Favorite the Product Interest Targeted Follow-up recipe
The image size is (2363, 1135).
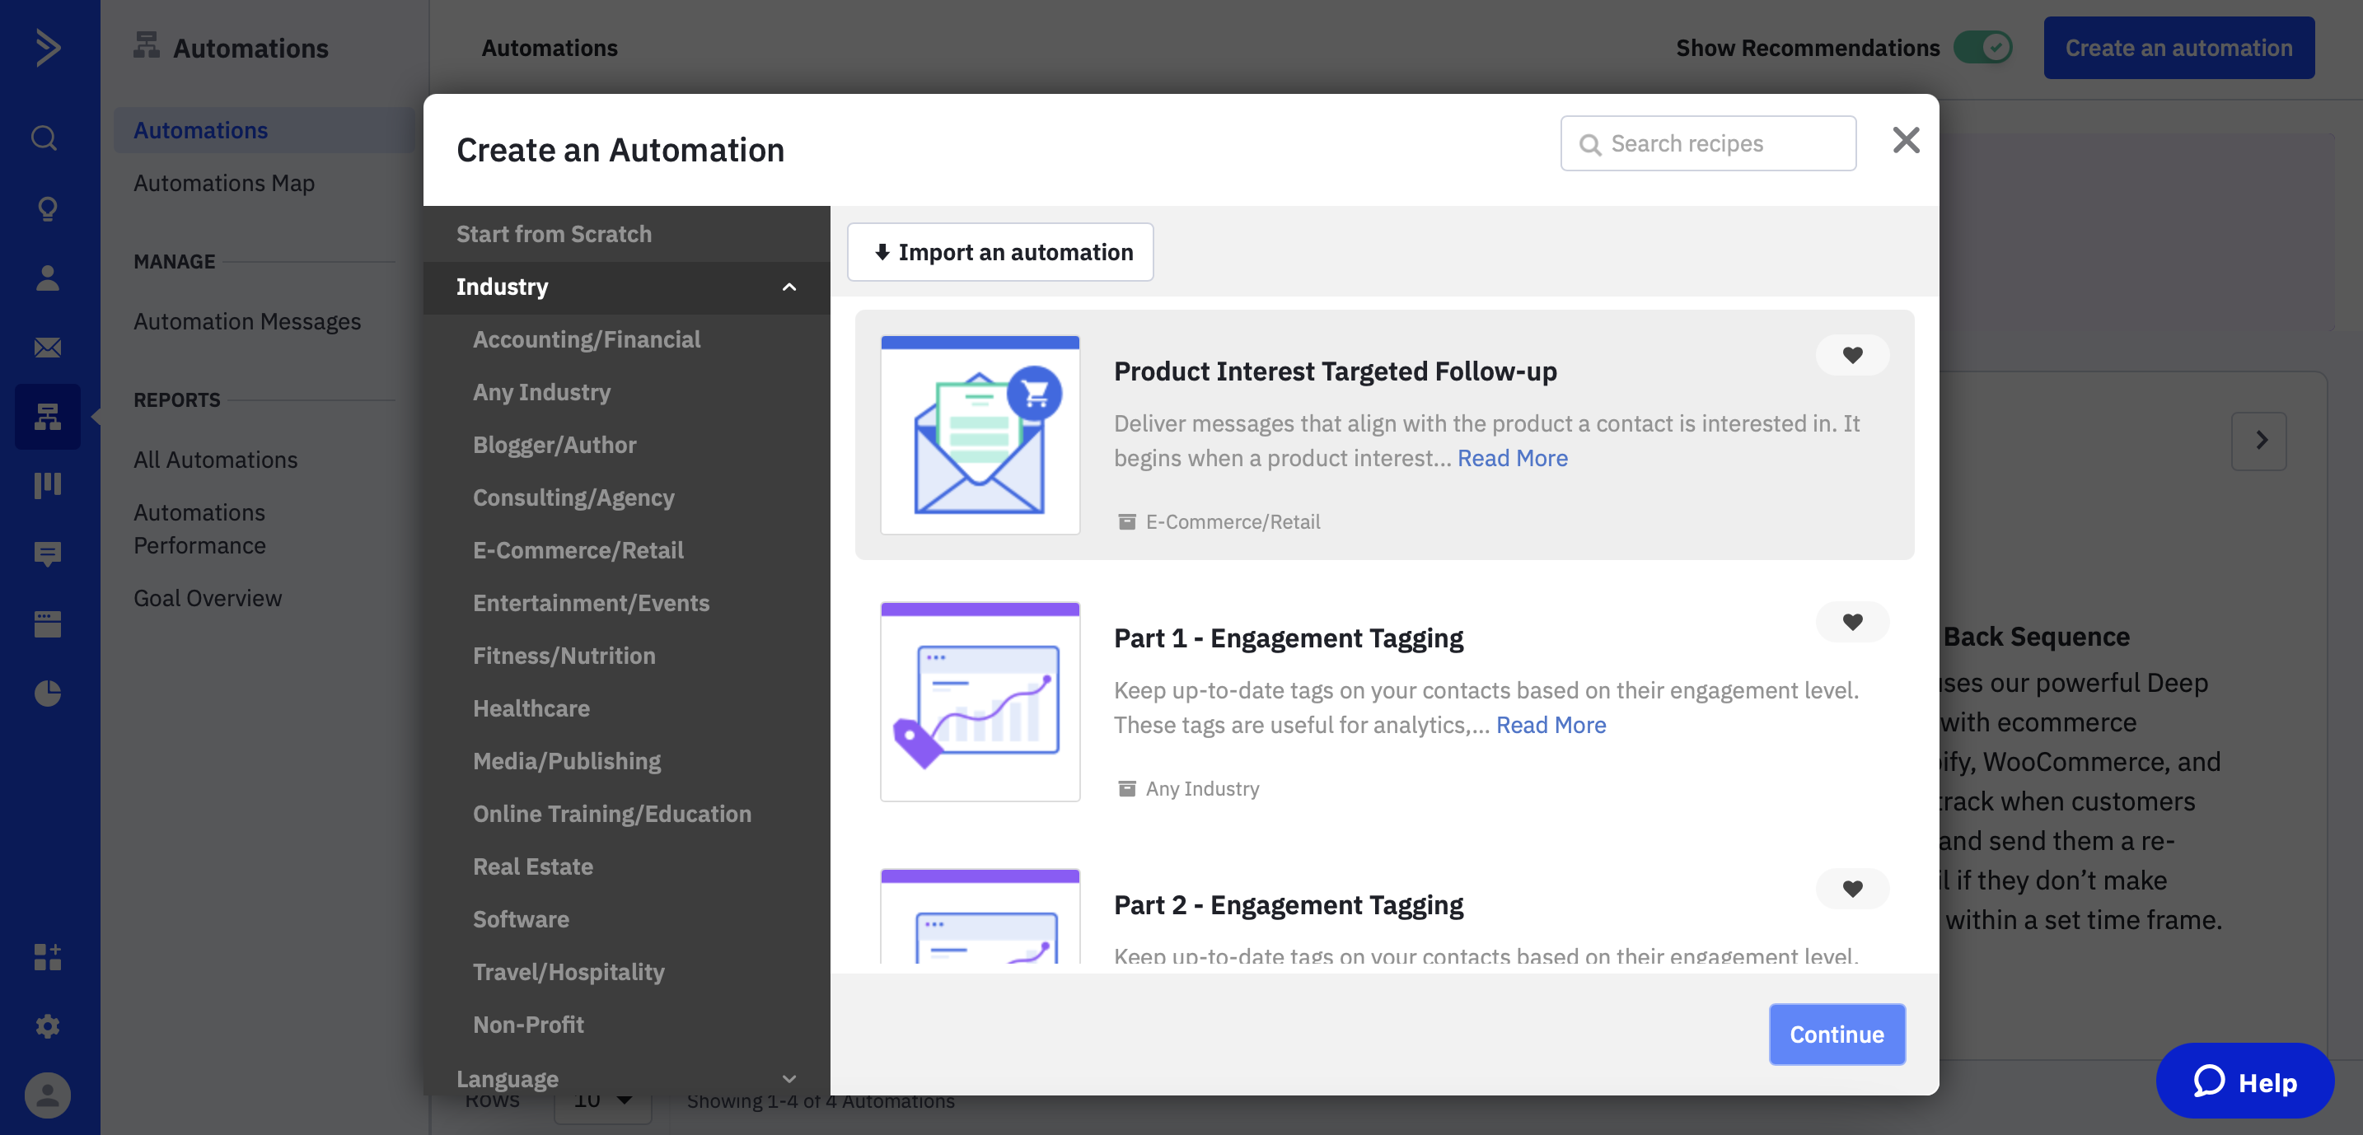1851,355
